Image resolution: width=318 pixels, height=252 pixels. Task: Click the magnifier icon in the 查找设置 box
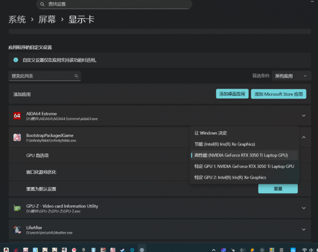(42, 4)
